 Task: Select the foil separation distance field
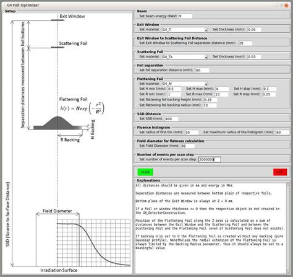click(x=202, y=70)
